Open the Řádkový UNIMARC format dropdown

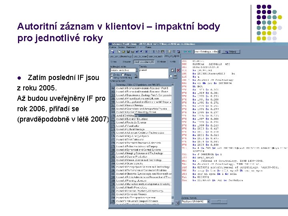pyautogui.click(x=208, y=202)
